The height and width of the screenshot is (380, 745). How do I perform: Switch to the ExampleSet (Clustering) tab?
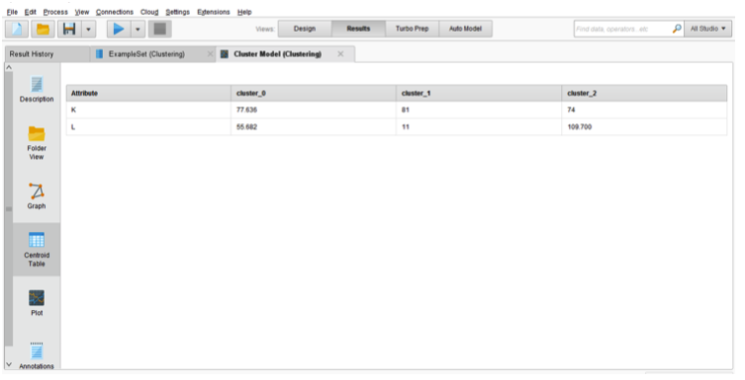tap(146, 54)
